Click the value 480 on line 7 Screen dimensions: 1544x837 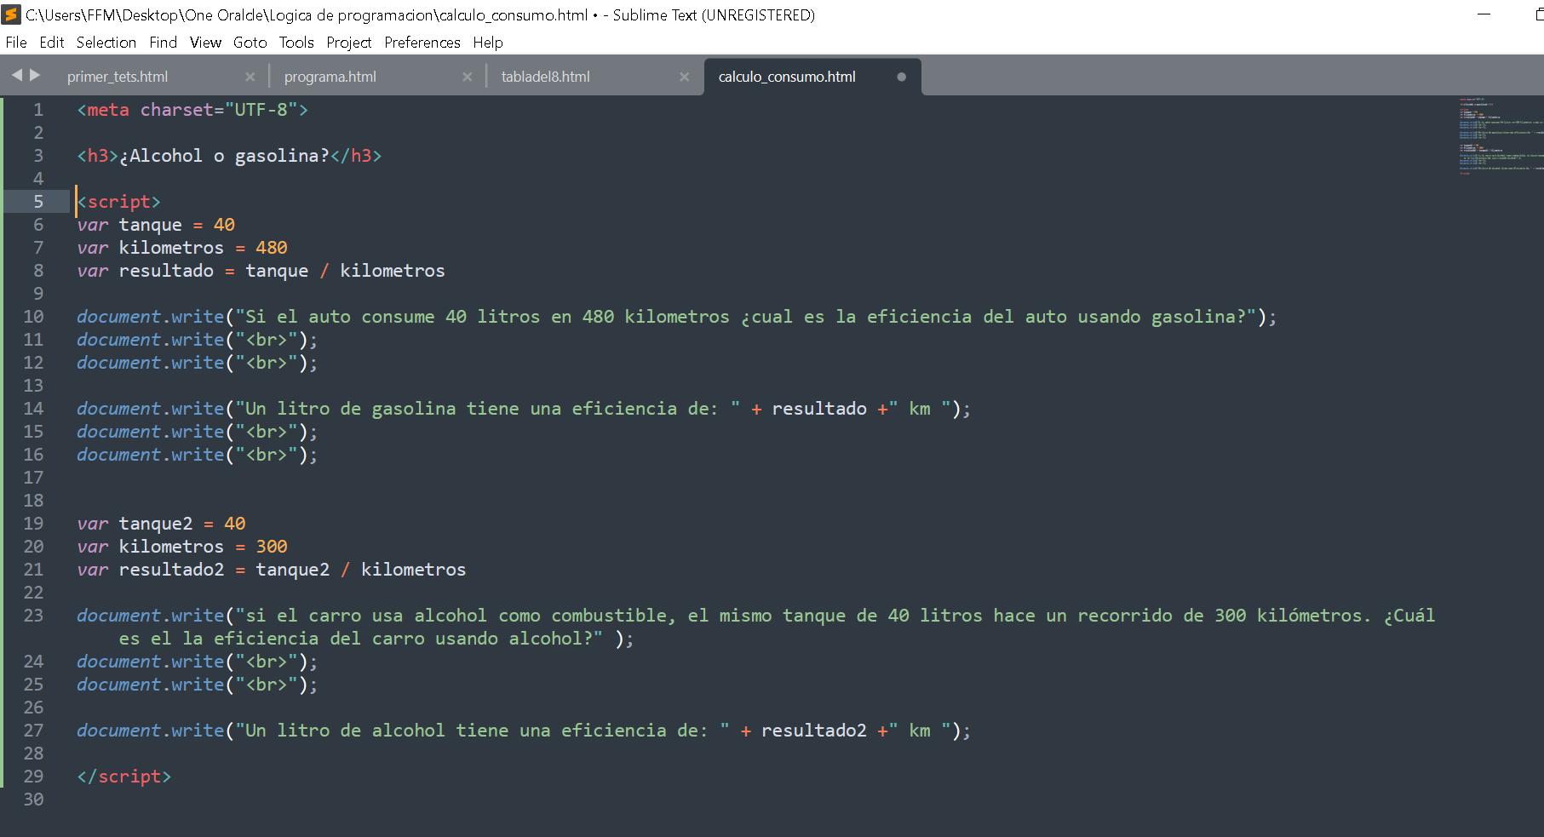(x=272, y=248)
